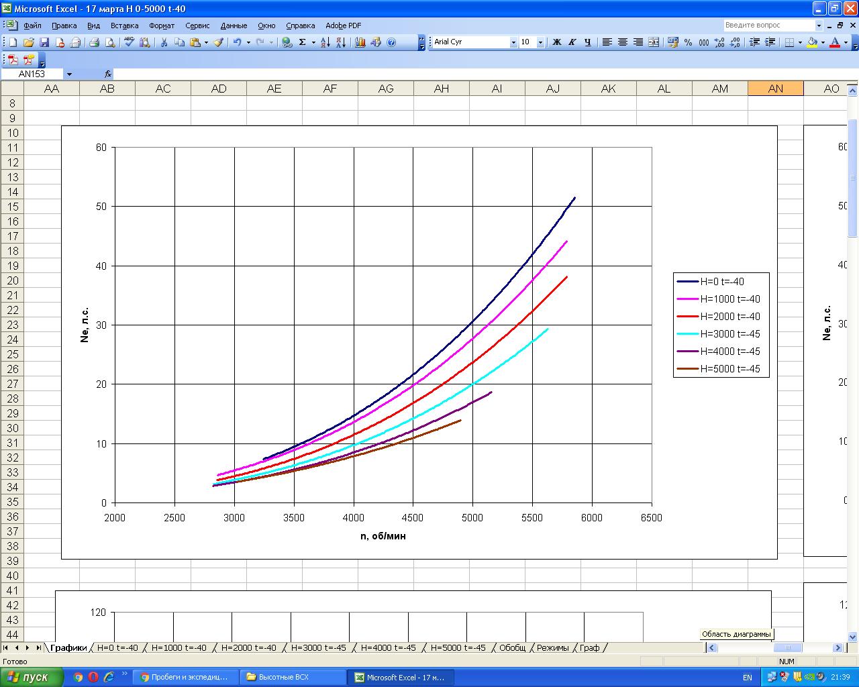Image resolution: width=859 pixels, height=687 pixels.
Task: Click the Ne, л.с. axis title
Action: click(85, 325)
